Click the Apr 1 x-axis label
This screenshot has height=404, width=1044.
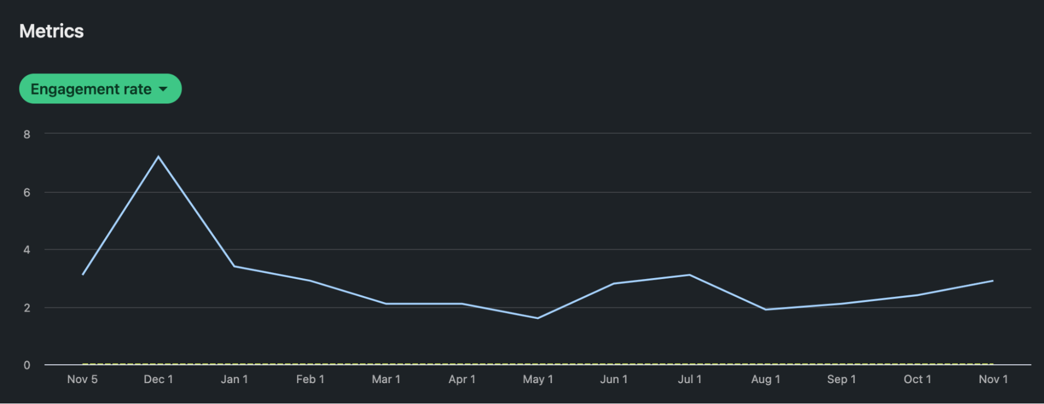(x=462, y=379)
